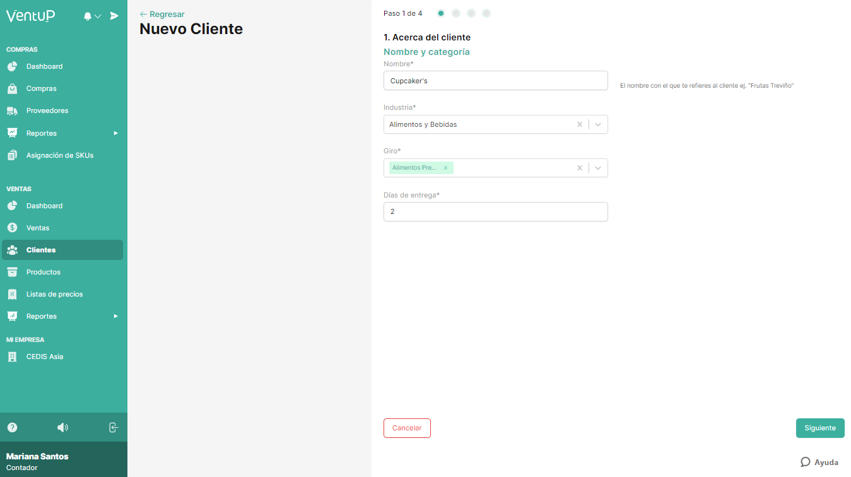851x477 pixels.
Task: Select the Compras dashboard icon
Action: (13, 66)
